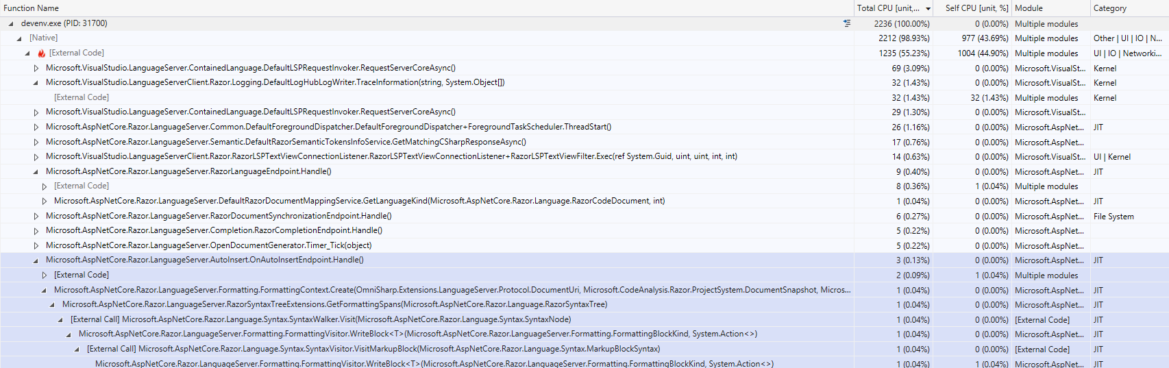Image resolution: width=1169 pixels, height=368 pixels.
Task: Click the 1235 (55.23%) Total CPU value
Action: click(904, 53)
